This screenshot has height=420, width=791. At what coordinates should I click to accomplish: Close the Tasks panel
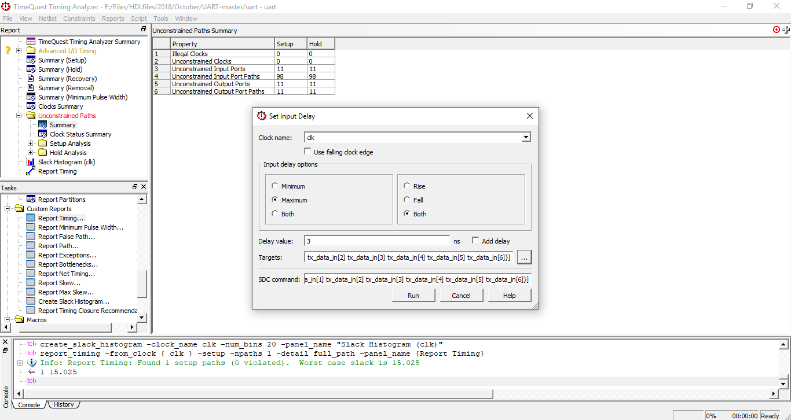pyautogui.click(x=144, y=187)
